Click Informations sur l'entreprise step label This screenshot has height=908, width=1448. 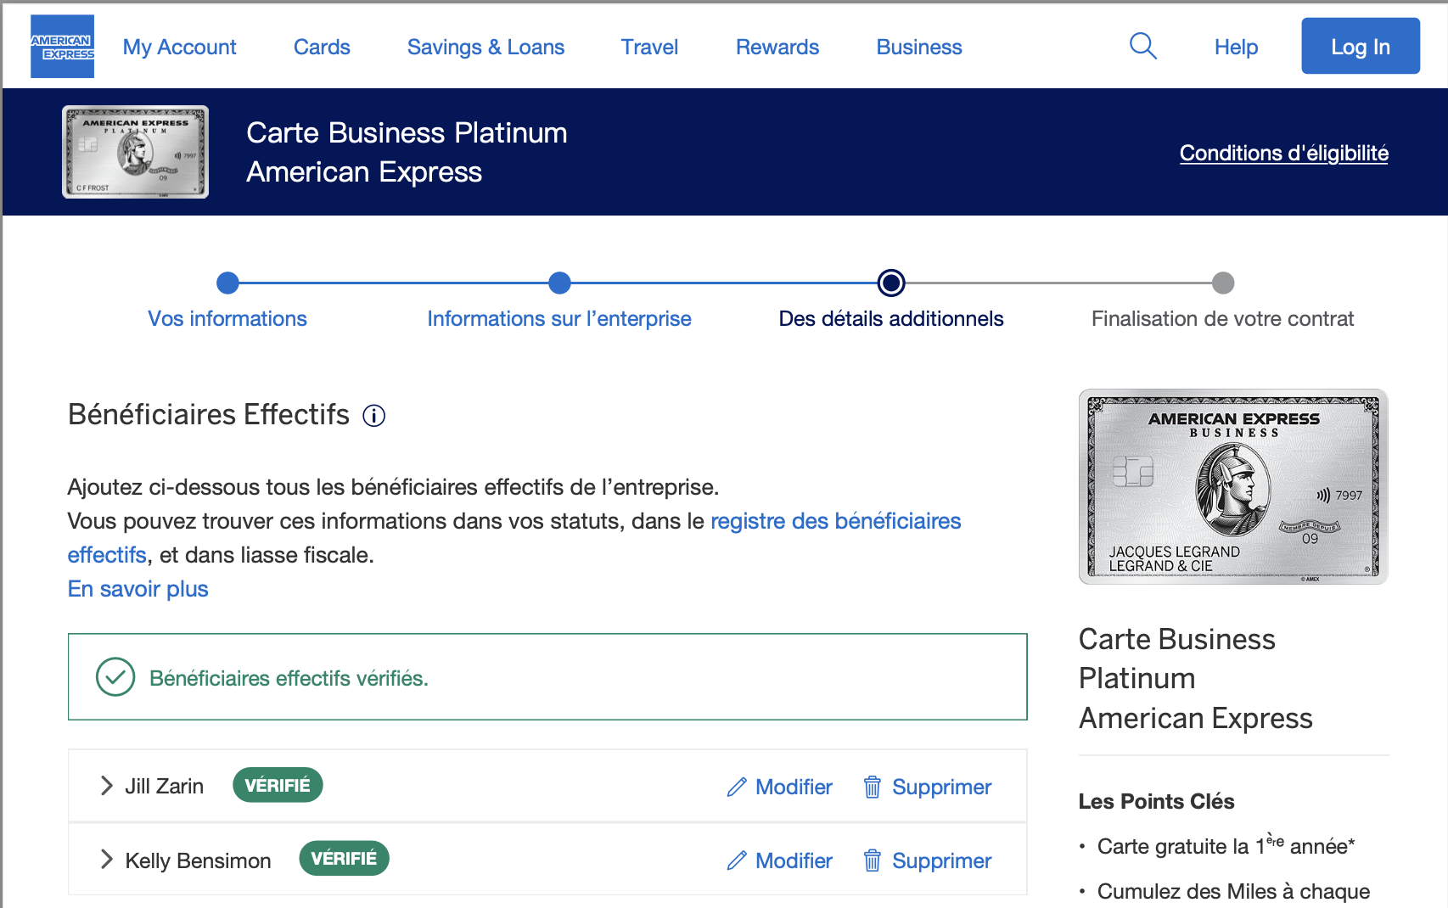pyautogui.click(x=559, y=319)
